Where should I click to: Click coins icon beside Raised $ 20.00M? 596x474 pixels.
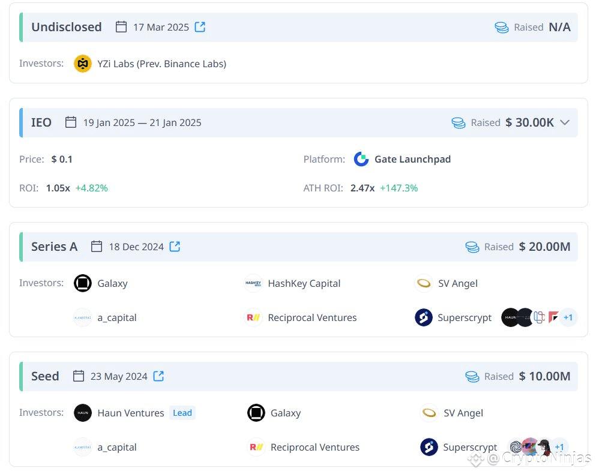point(472,247)
